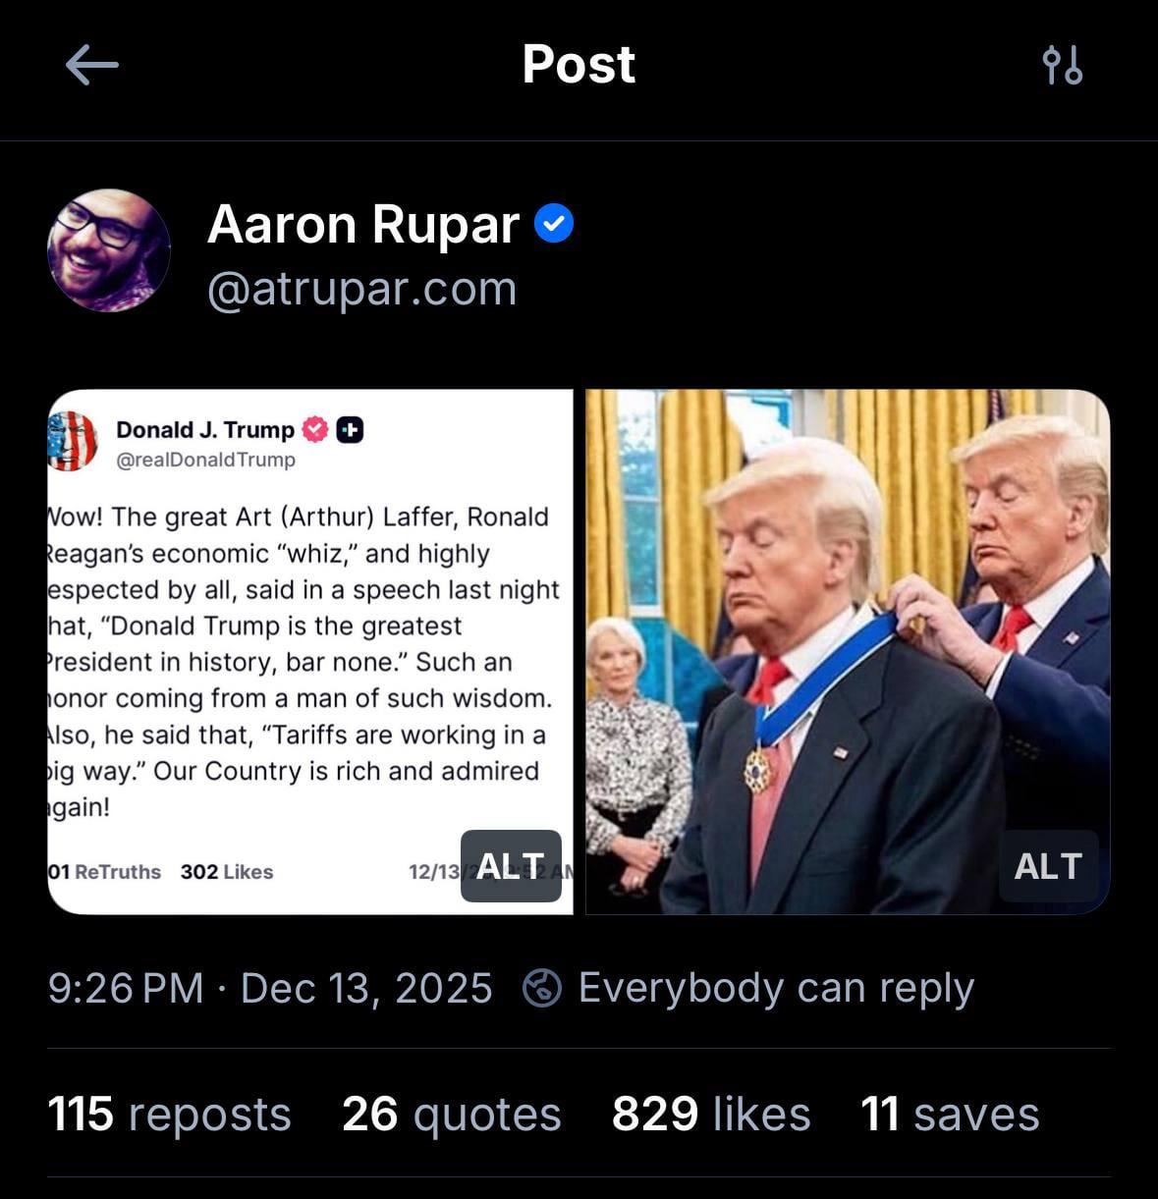Click the globe reply-settings icon
The image size is (1158, 1199).
(x=542, y=988)
